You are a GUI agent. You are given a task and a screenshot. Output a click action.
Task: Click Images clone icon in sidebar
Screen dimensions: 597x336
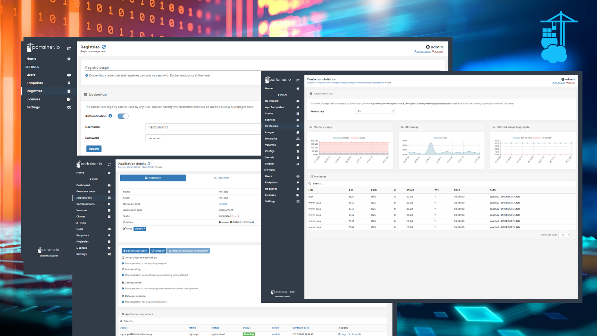coord(298,133)
